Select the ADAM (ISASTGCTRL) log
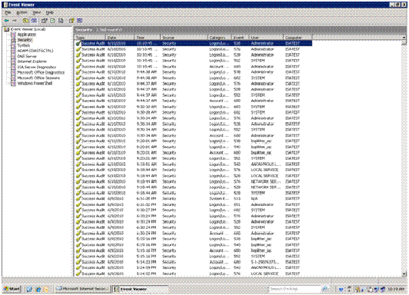This screenshot has height=295, width=409. [x=35, y=51]
